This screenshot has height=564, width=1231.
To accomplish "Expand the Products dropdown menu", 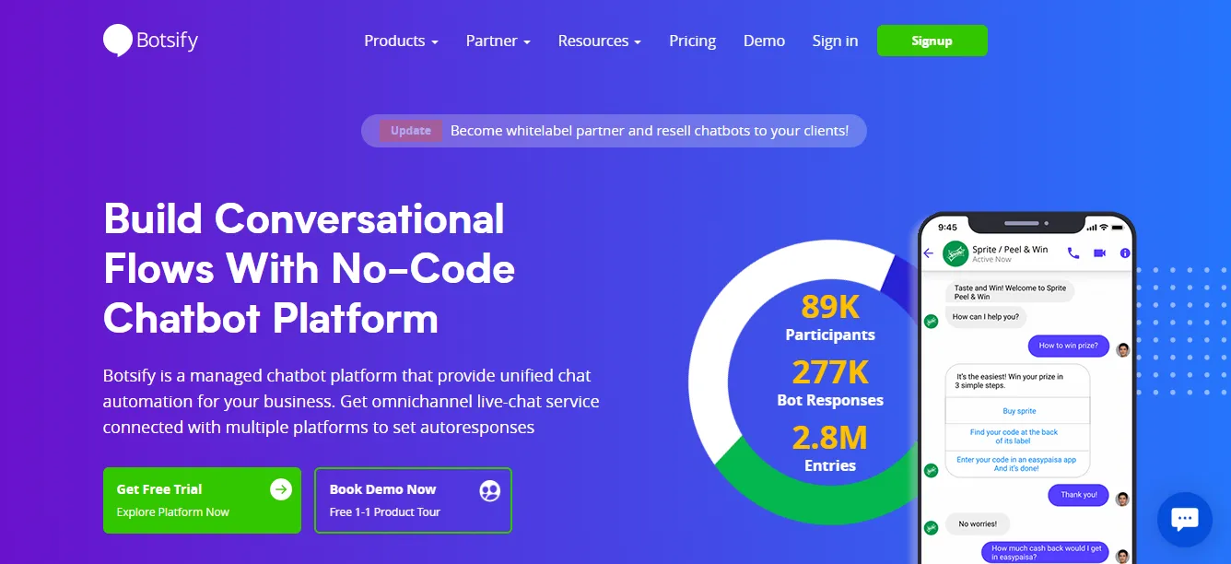I will (401, 41).
